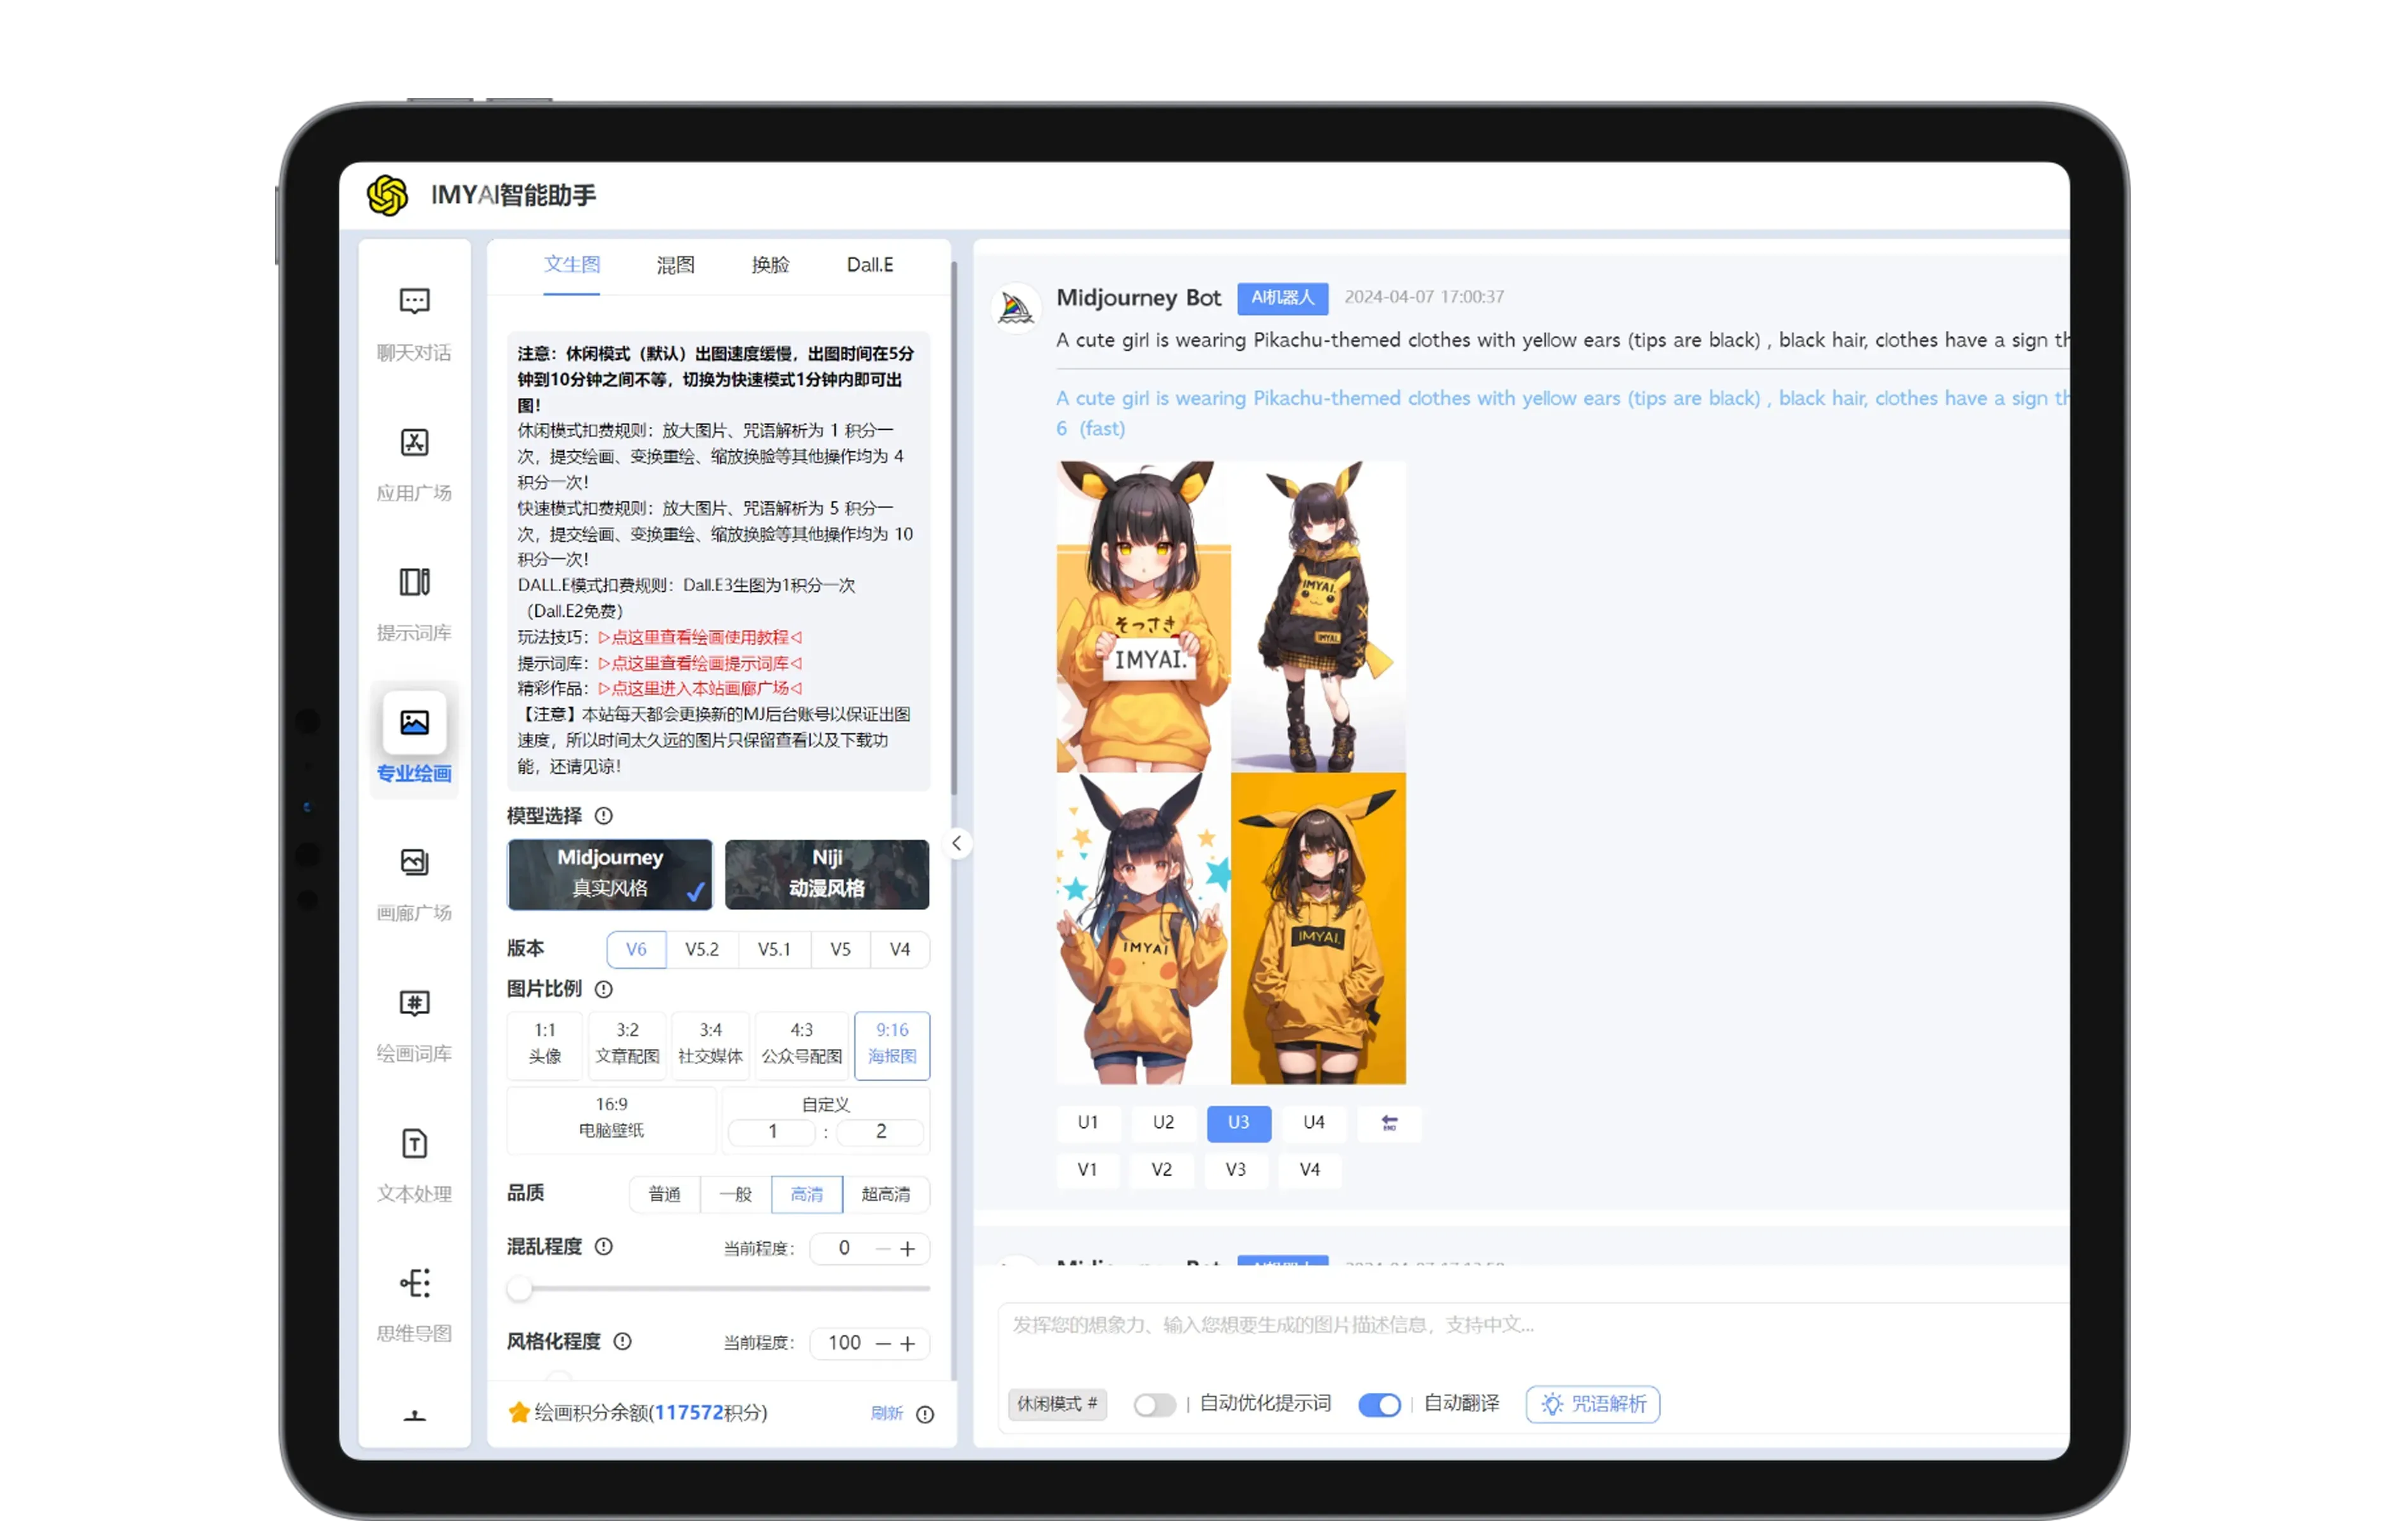Image resolution: width=2408 pixels, height=1521 pixels.
Task: Select version V6
Action: 636,949
